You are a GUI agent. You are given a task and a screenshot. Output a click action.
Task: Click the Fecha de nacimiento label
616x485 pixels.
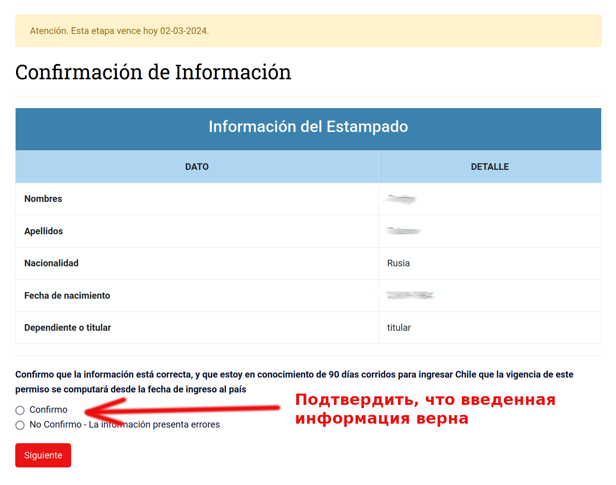click(x=67, y=296)
